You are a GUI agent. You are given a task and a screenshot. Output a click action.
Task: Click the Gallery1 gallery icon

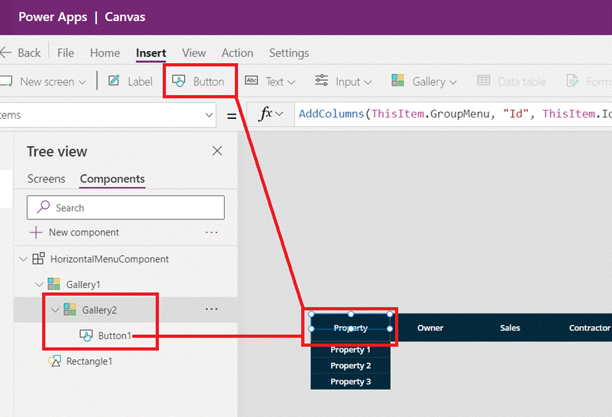click(x=54, y=284)
